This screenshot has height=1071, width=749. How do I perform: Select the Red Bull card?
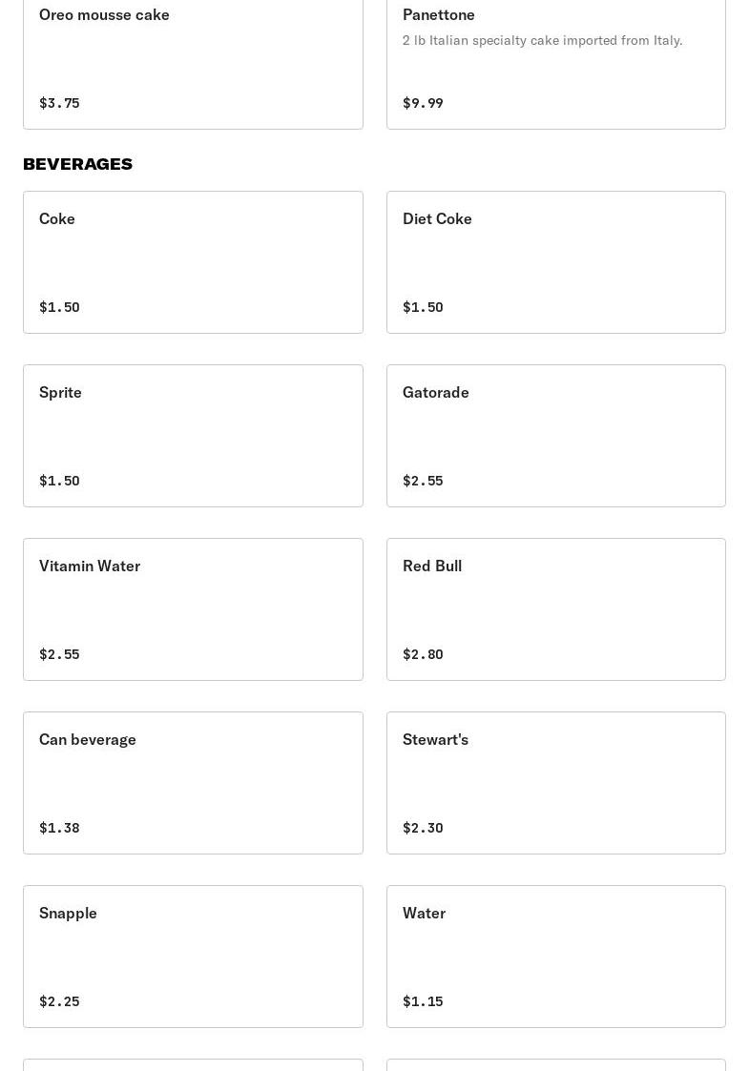555,608
